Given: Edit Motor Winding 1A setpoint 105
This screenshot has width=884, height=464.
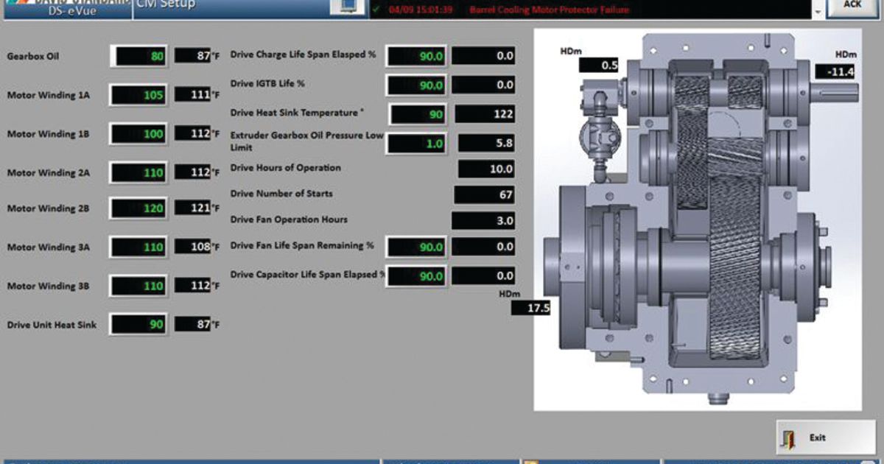Looking at the screenshot, I should [139, 95].
